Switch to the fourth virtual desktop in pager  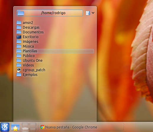click(x=33, y=130)
